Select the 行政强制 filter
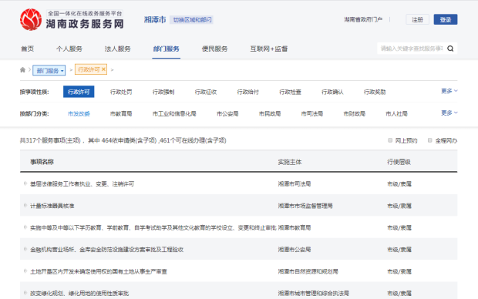Image resolution: width=478 pixels, height=299 pixels. [163, 92]
